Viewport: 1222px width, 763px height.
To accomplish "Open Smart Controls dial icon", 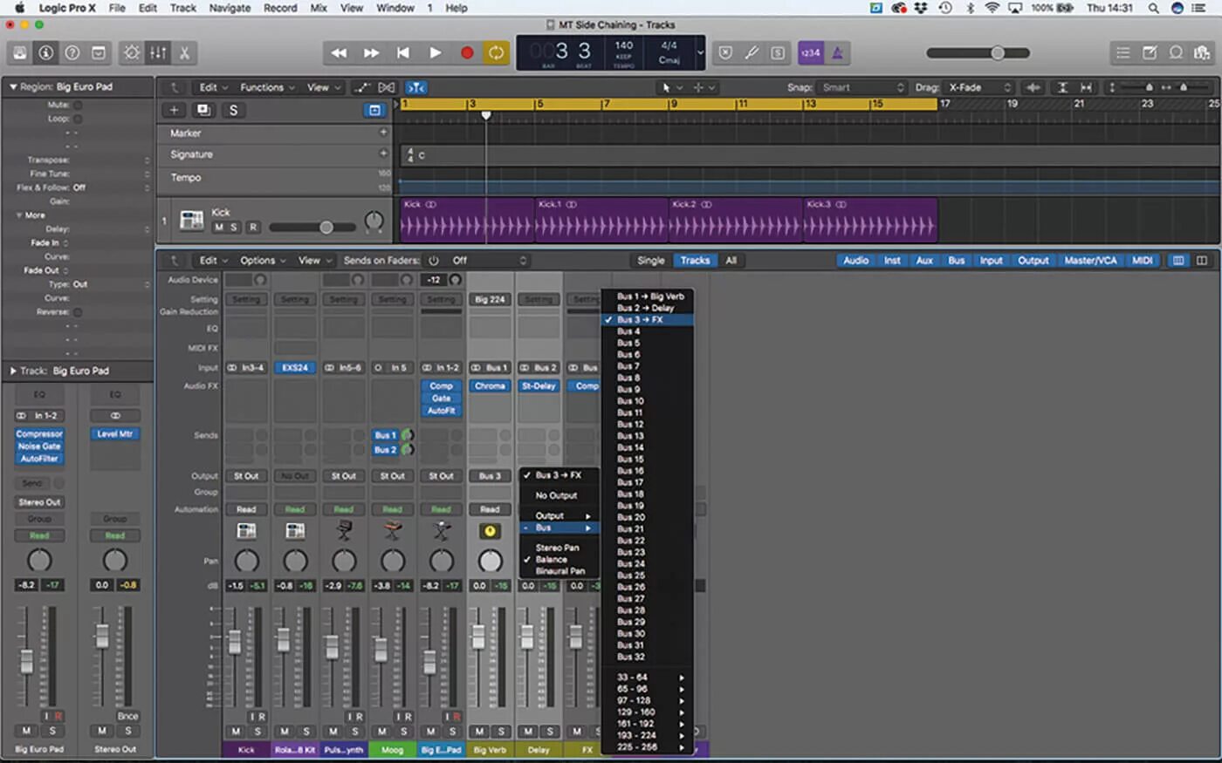I will tap(132, 53).
